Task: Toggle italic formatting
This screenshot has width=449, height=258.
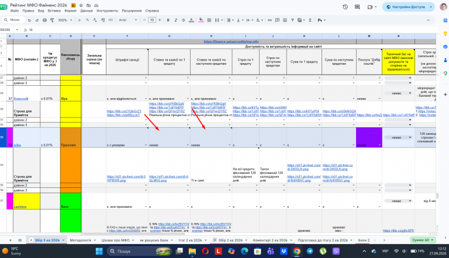Action: (x=175, y=20)
